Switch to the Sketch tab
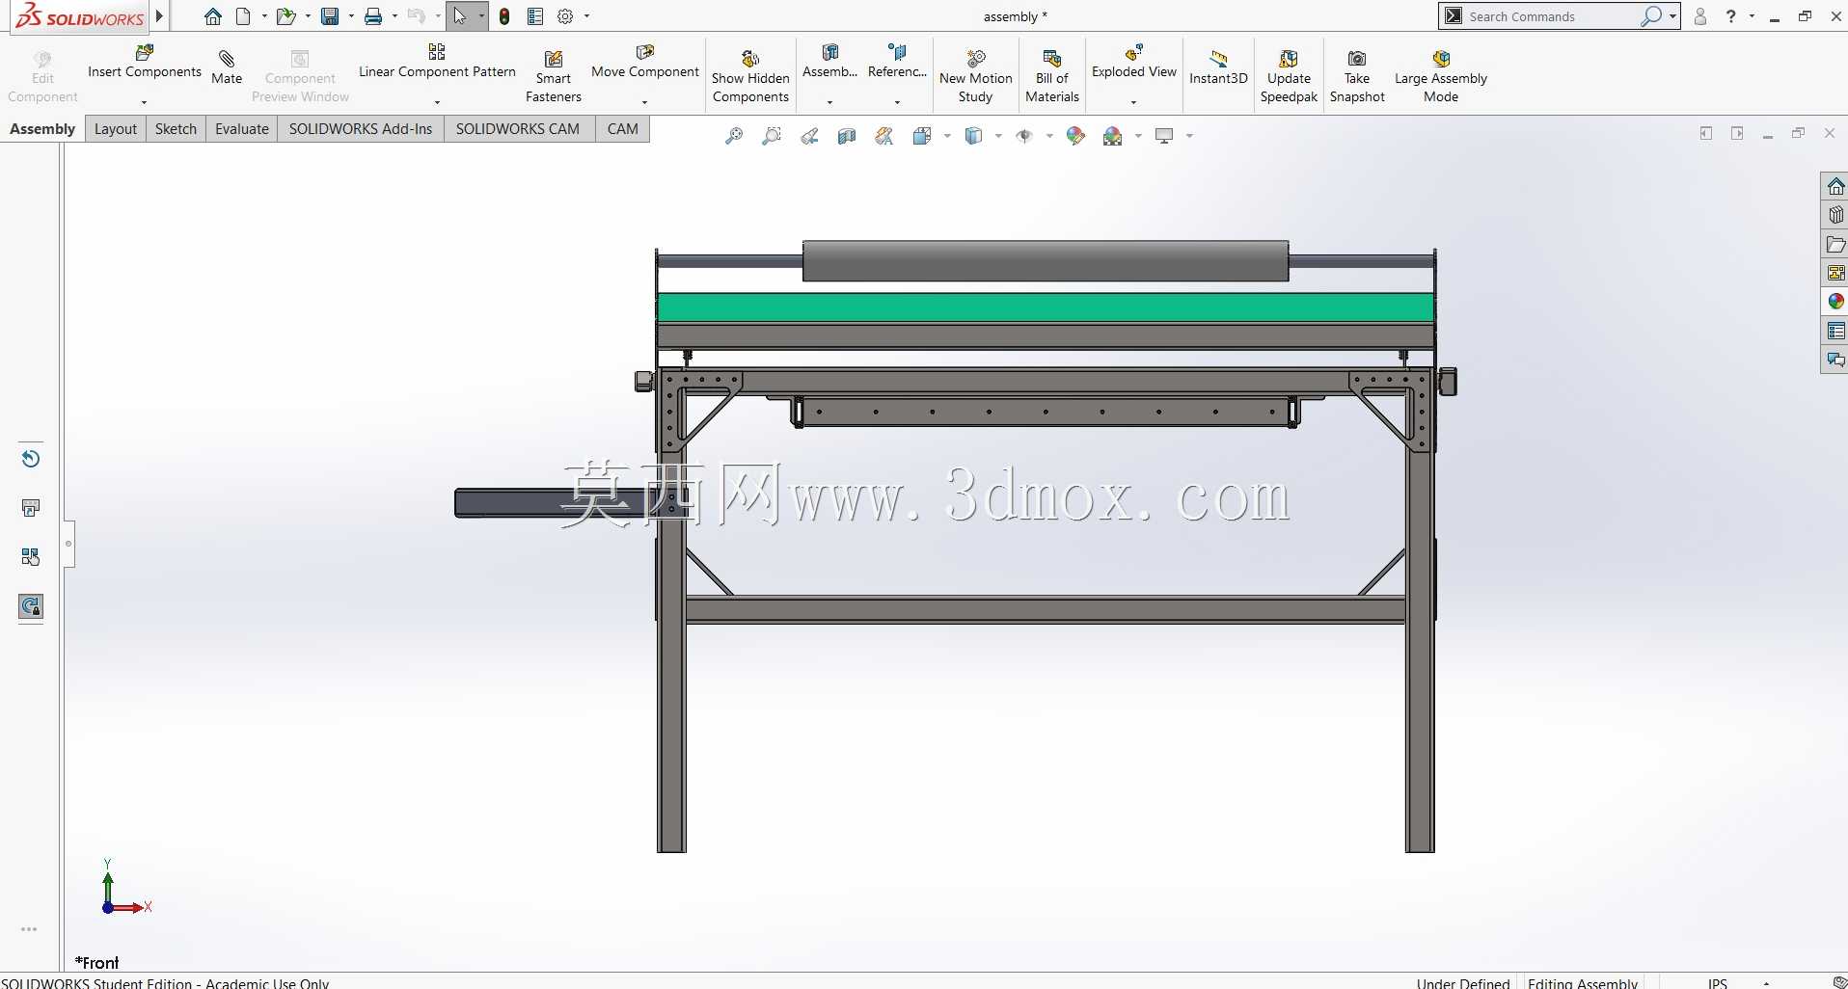Viewport: 1848px width, 989px height. (176, 129)
